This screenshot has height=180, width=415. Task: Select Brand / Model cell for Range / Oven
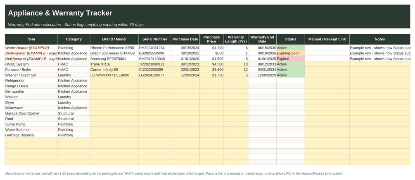click(114, 86)
